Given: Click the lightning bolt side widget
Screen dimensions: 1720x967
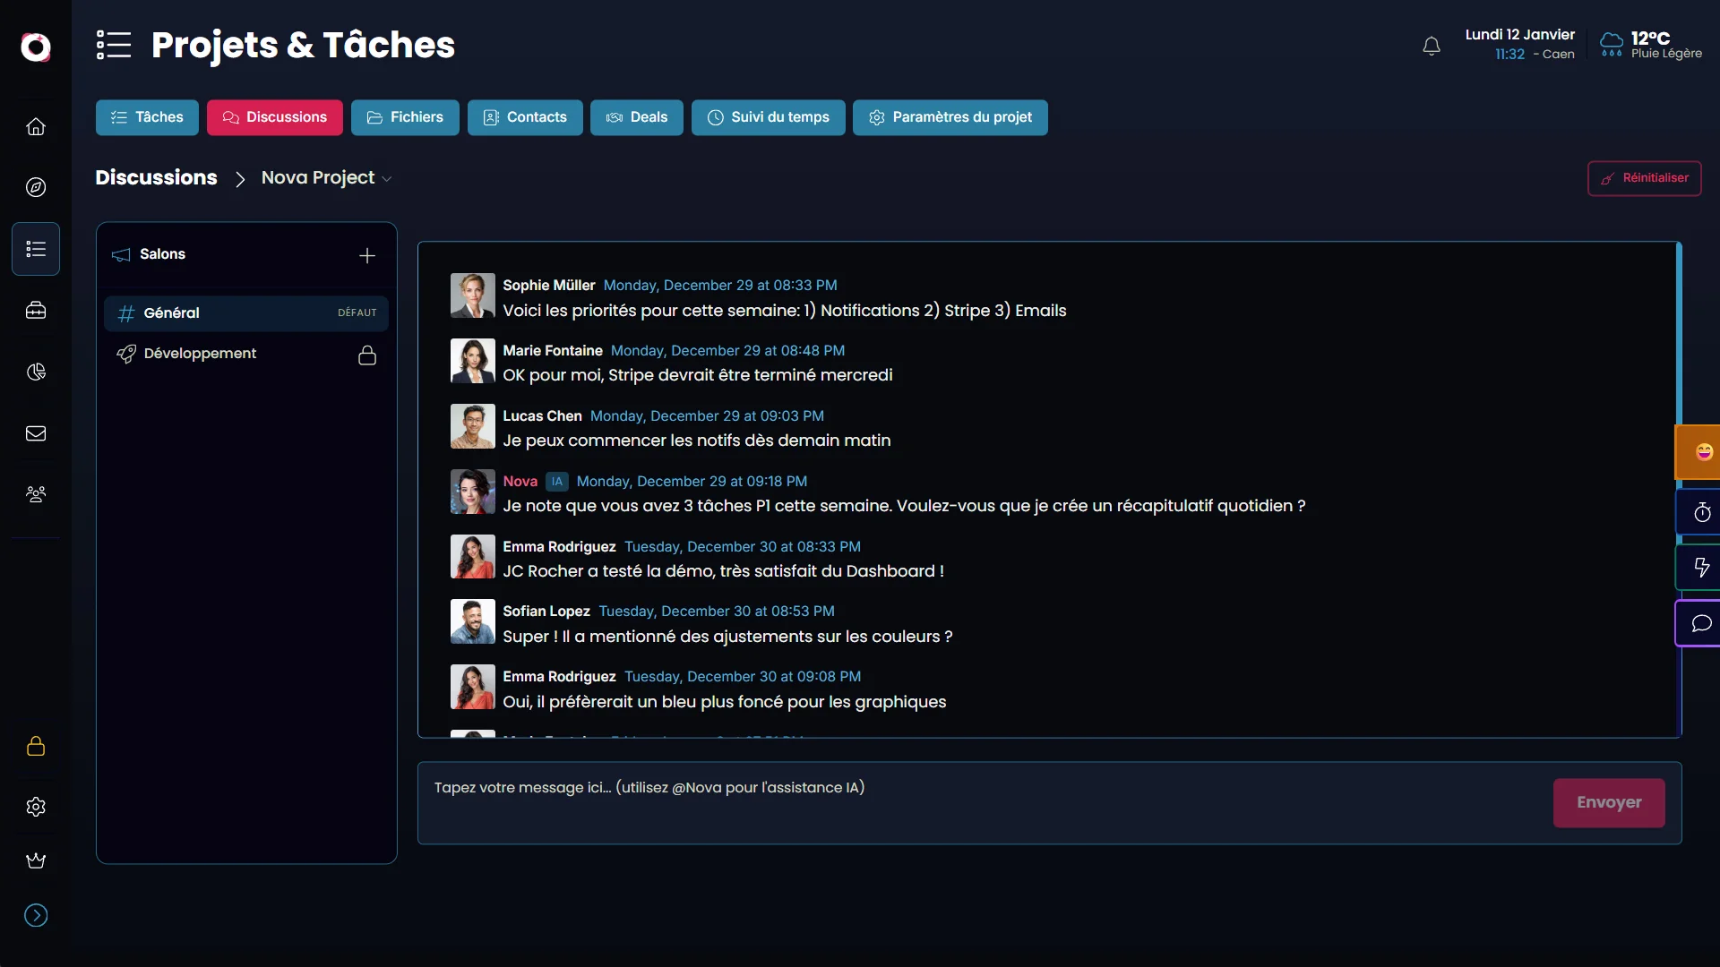Looking at the screenshot, I should [x=1701, y=567].
